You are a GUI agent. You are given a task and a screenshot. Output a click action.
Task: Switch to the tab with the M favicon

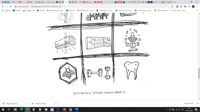click(57, 2)
